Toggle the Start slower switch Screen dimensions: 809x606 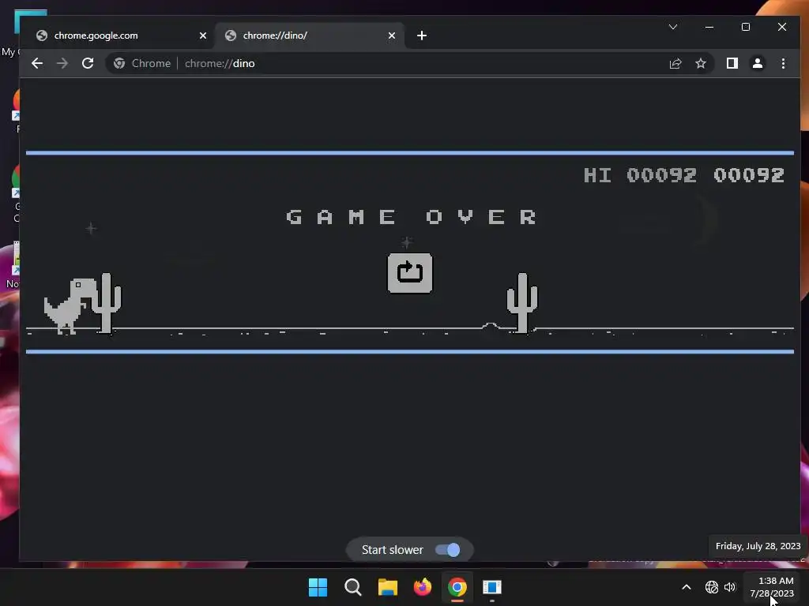coord(447,550)
